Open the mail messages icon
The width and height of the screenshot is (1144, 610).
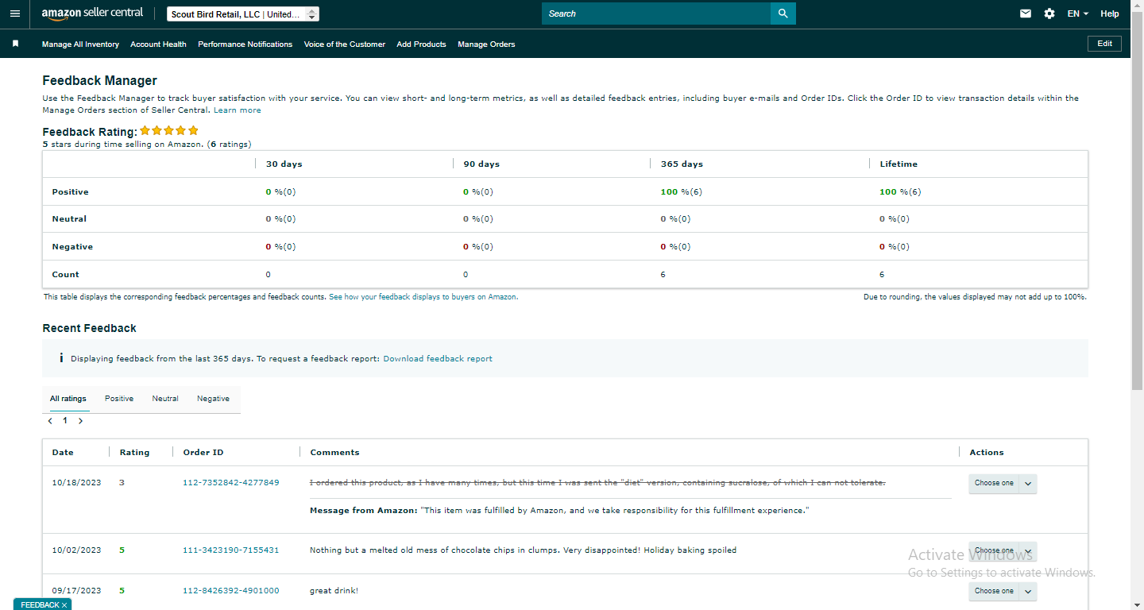click(1026, 14)
